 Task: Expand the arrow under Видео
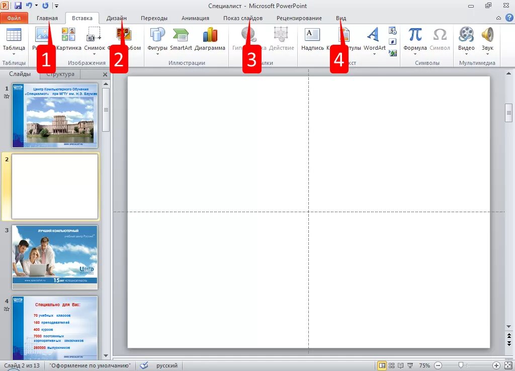466,54
